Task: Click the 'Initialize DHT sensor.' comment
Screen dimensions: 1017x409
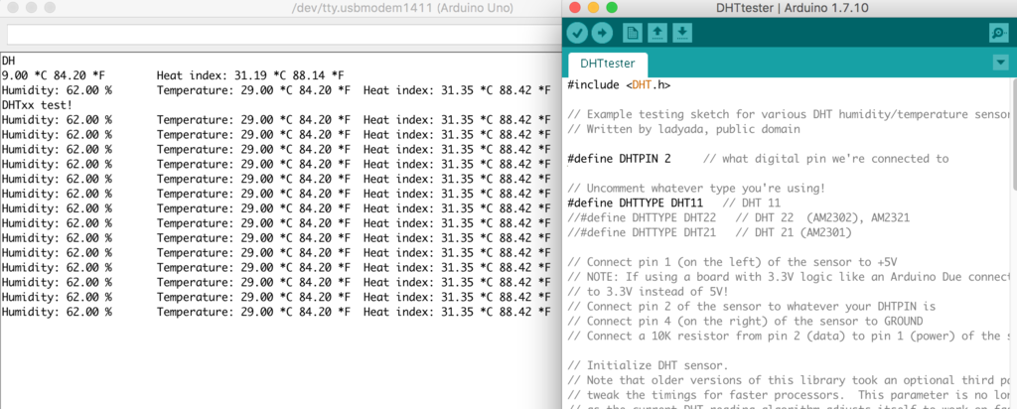Action: pyautogui.click(x=648, y=365)
